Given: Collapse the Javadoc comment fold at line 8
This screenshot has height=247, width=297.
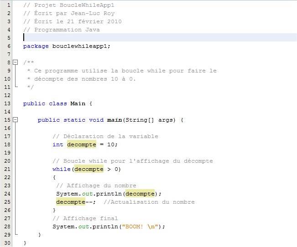Looking at the screenshot, I should (x=16, y=62).
